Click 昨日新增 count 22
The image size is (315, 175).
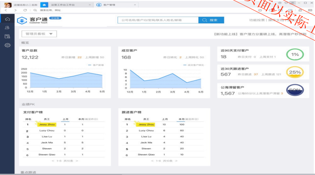pyautogui.click(x=80, y=57)
